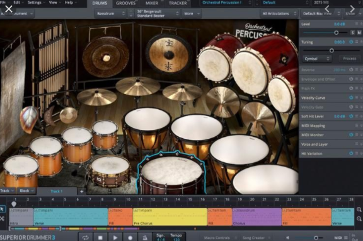Select the scissors cut tool
This screenshot has height=241, width=363.
coord(3,218)
